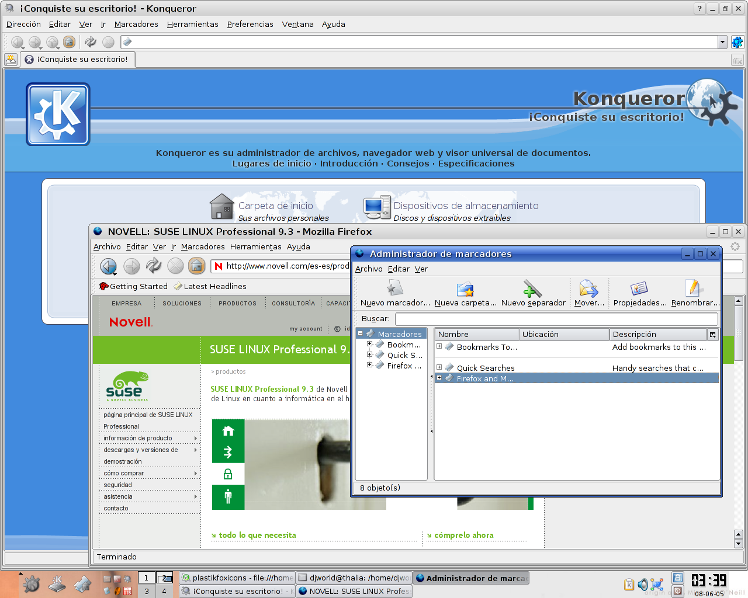This screenshot has height=598, width=748.
Task: Click Dispositivos de almacenamiento computer icon
Action: tap(377, 207)
